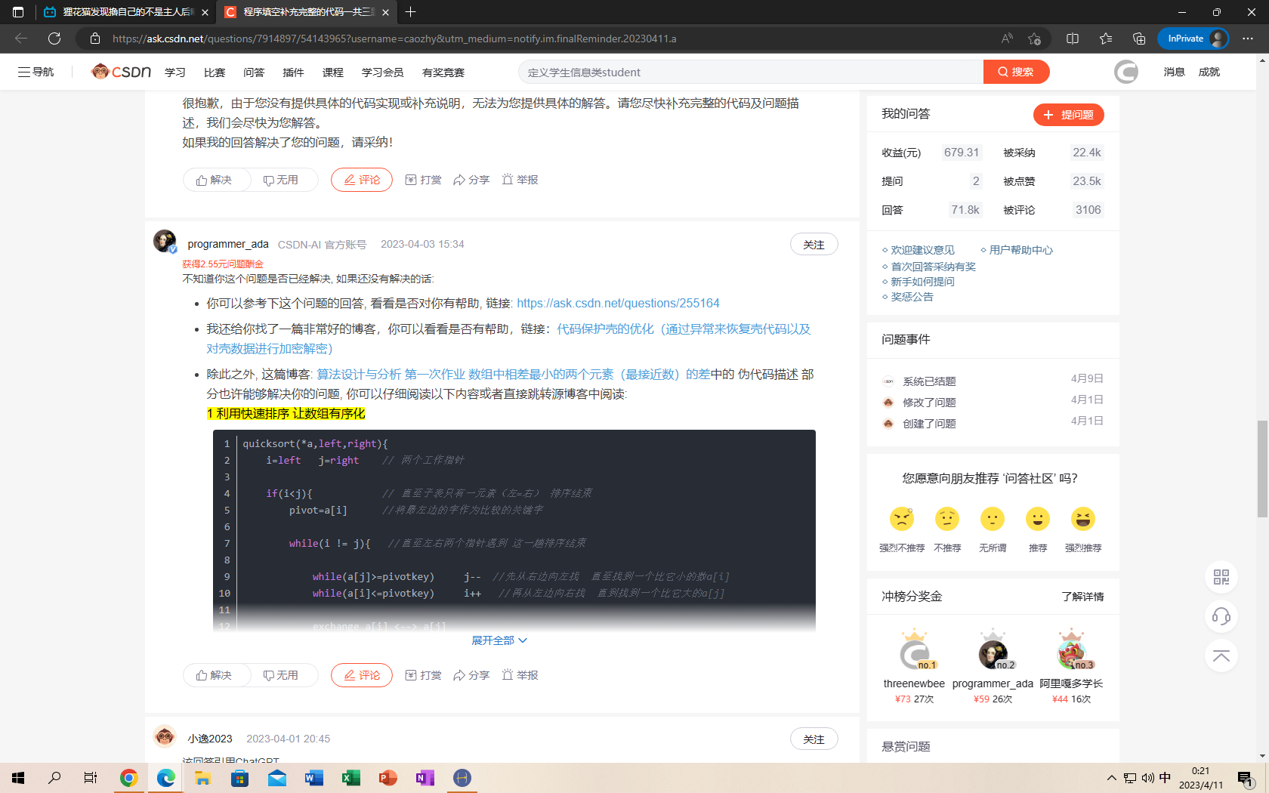Switch to the first browser tab
1269x793 pixels.
(x=125, y=12)
